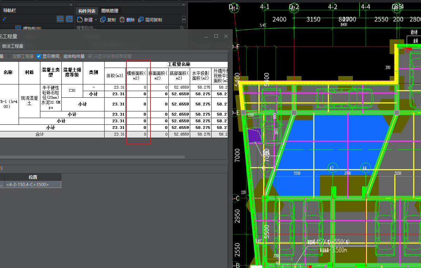Screen dimensions: 421x268
Task: Click the 2400 dimension text in drawing
Action: coord(279,19)
